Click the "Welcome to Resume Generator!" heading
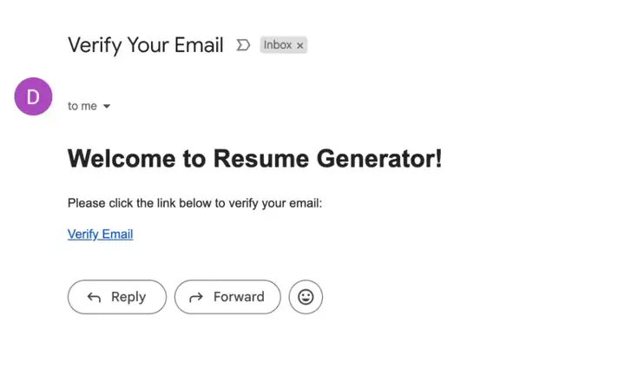 point(254,158)
